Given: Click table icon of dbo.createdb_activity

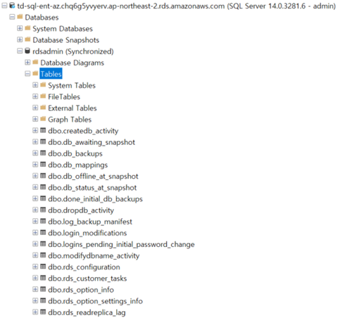Looking at the screenshot, I should click(x=43, y=130).
